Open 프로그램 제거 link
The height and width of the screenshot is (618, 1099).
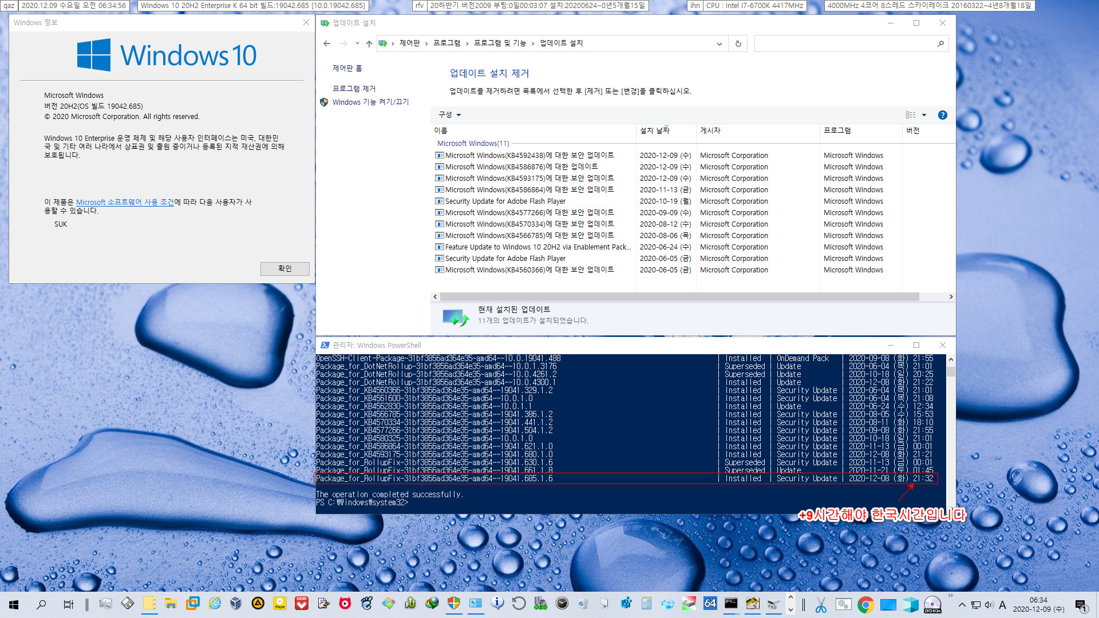354,89
